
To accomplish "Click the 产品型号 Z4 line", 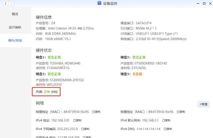I will [x=45, y=23].
